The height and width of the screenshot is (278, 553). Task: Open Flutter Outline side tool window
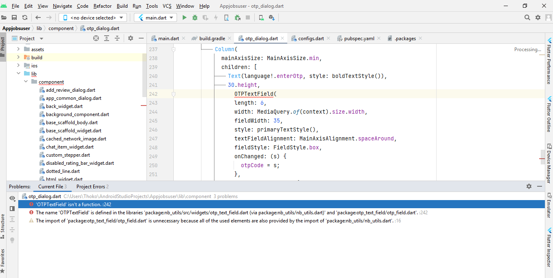coord(549,114)
